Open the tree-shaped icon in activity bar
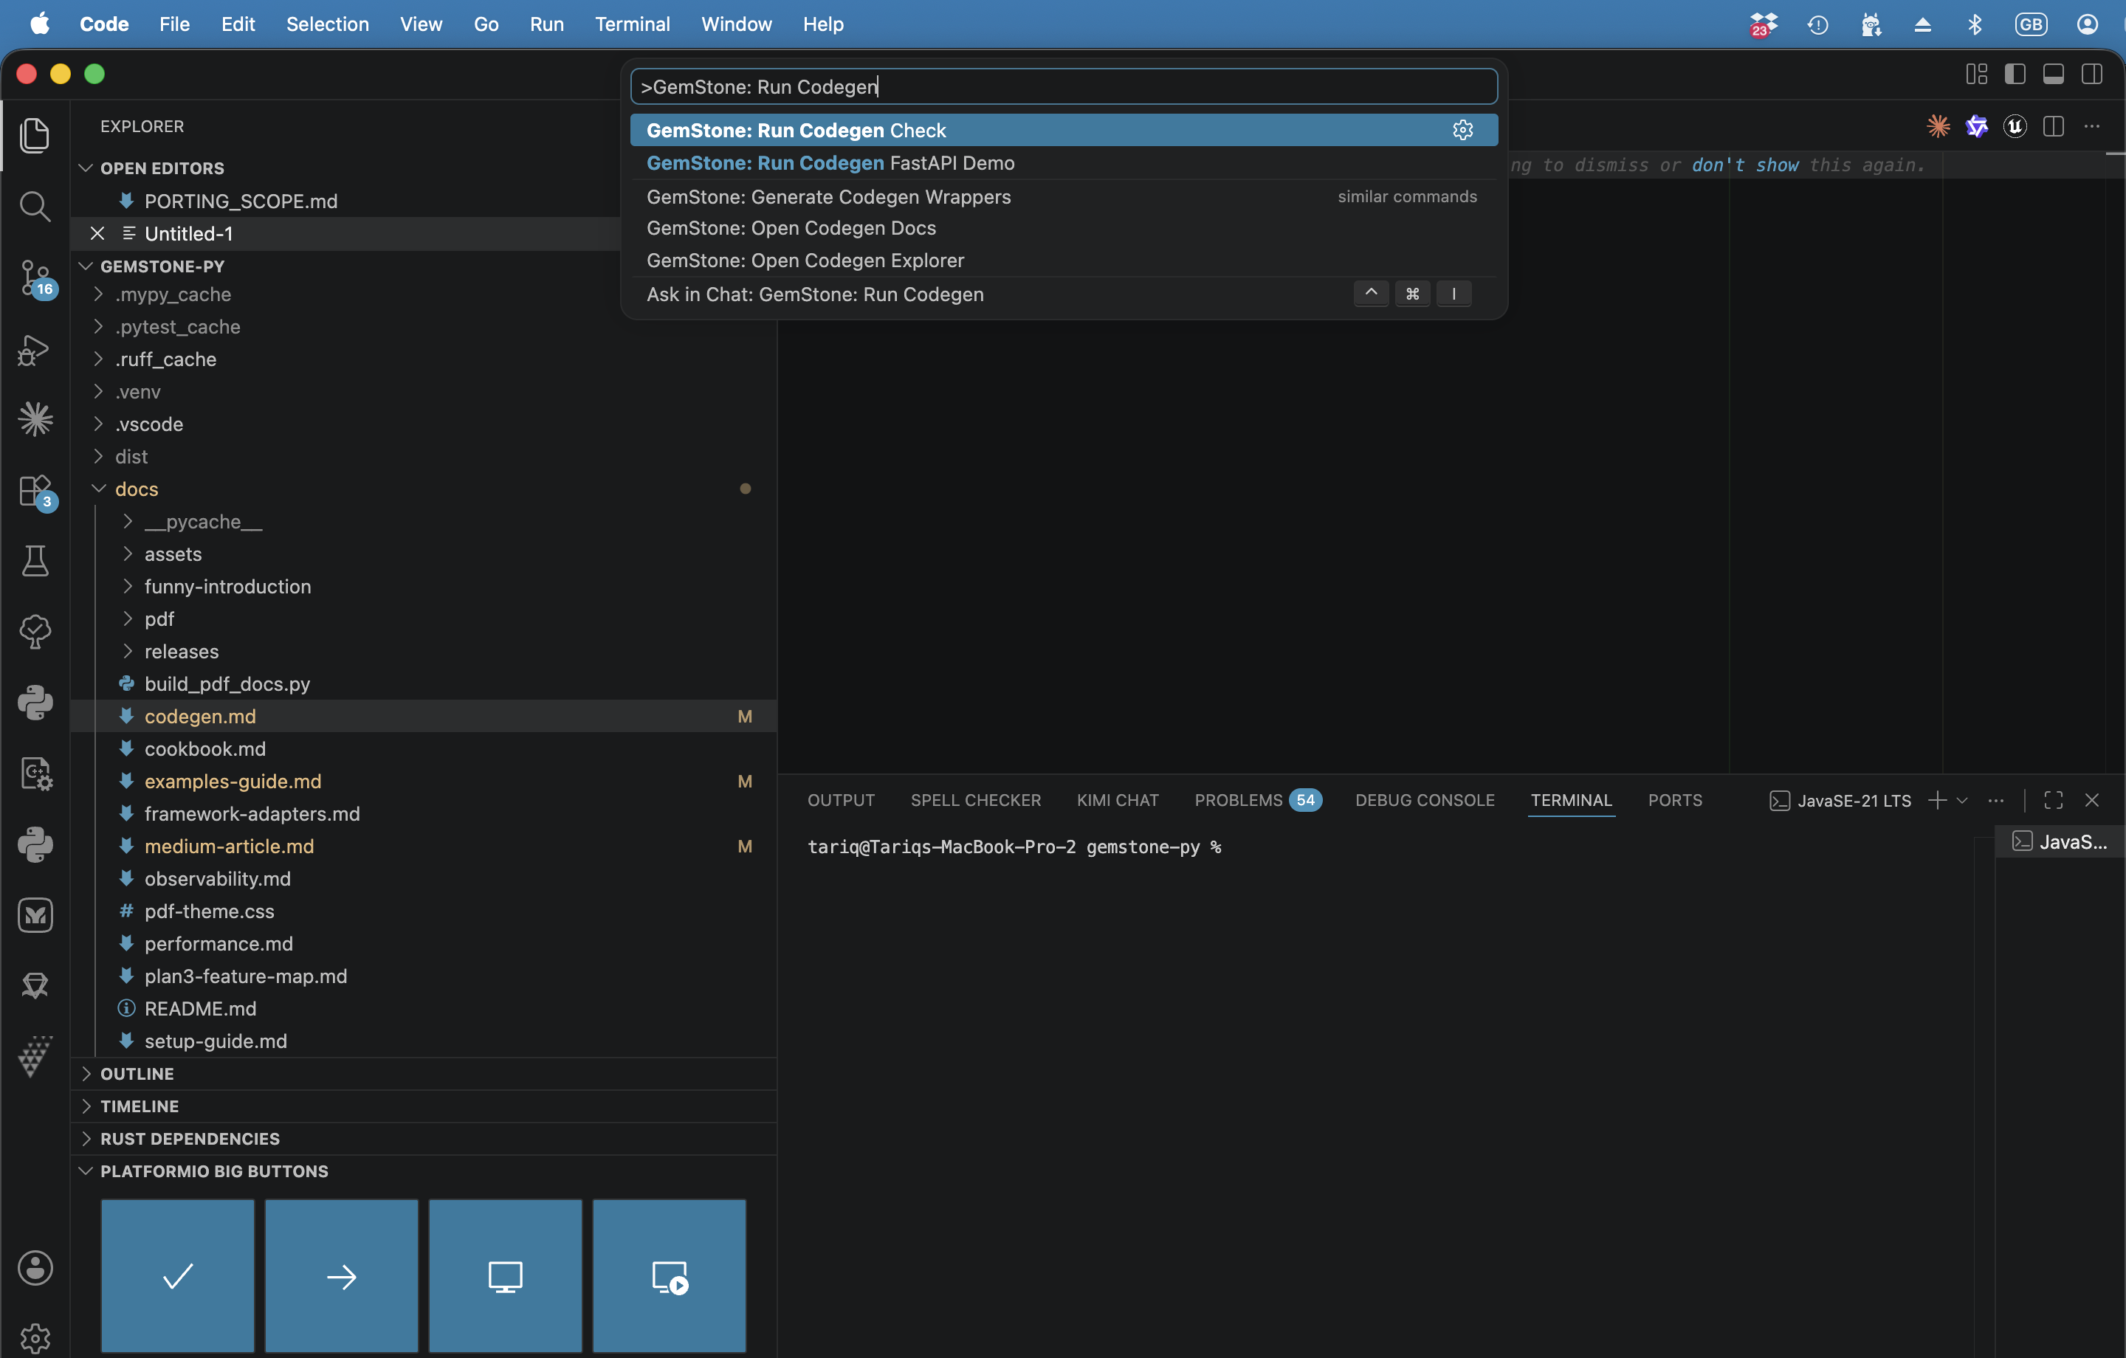Screen dimensions: 2126x1358 coord(35,633)
